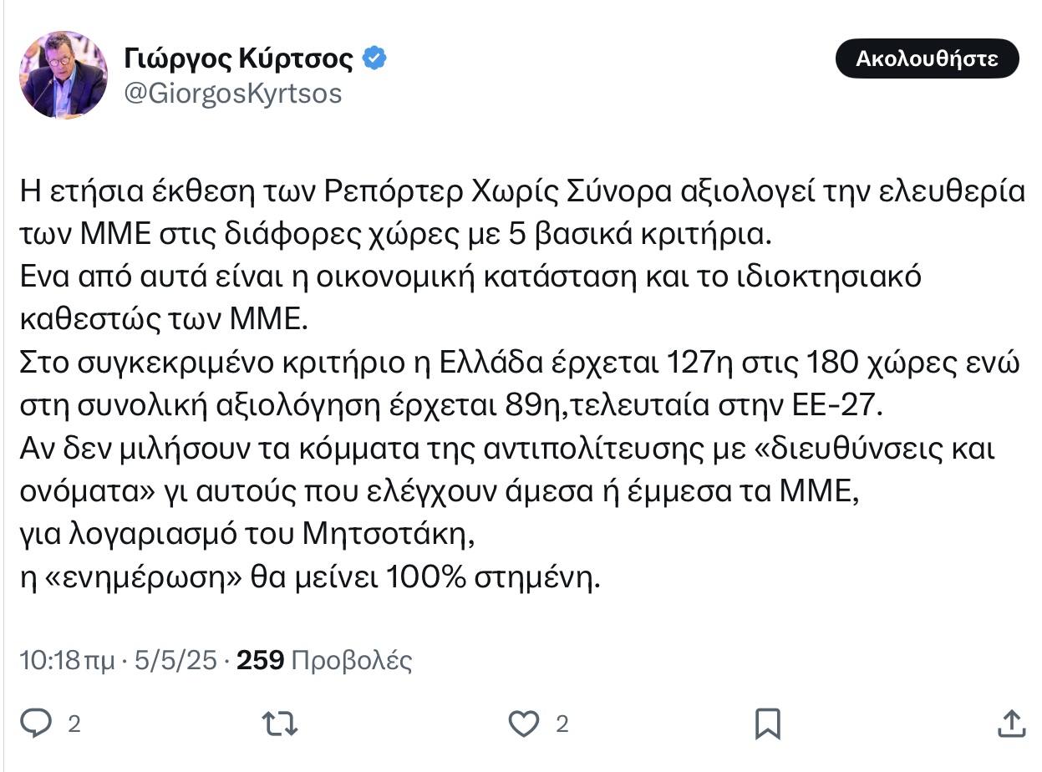Bookmark this tweet
This screenshot has height=772, width=1042.
coord(767,723)
